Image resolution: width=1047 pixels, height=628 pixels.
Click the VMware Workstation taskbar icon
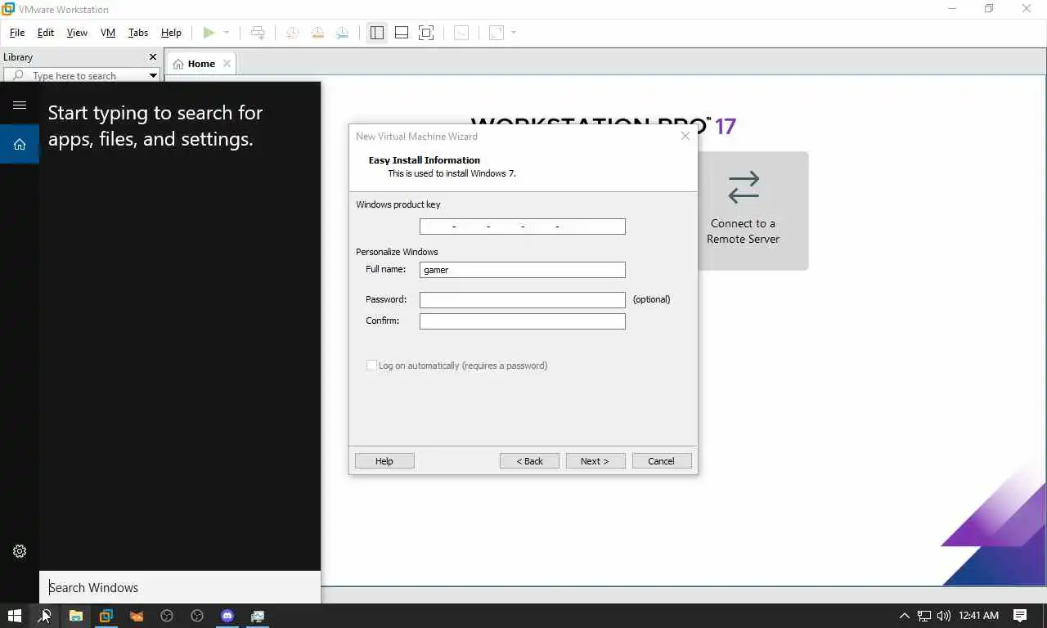tap(106, 616)
